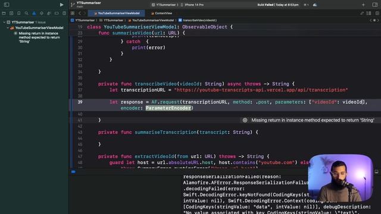This screenshot has width=381, height=214.
Task: Collapse YouTubeSummariserViewModel issue row
Action: 8,28
